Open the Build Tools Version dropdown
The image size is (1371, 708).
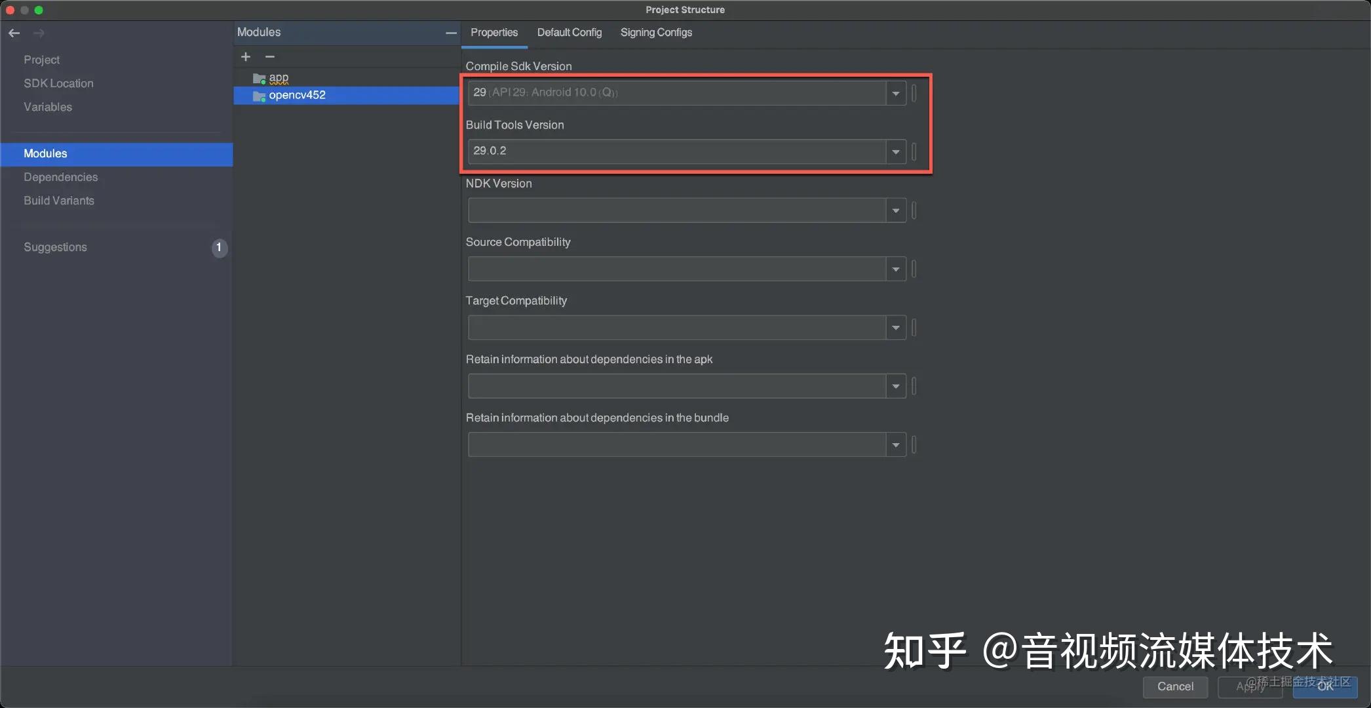[x=895, y=151]
